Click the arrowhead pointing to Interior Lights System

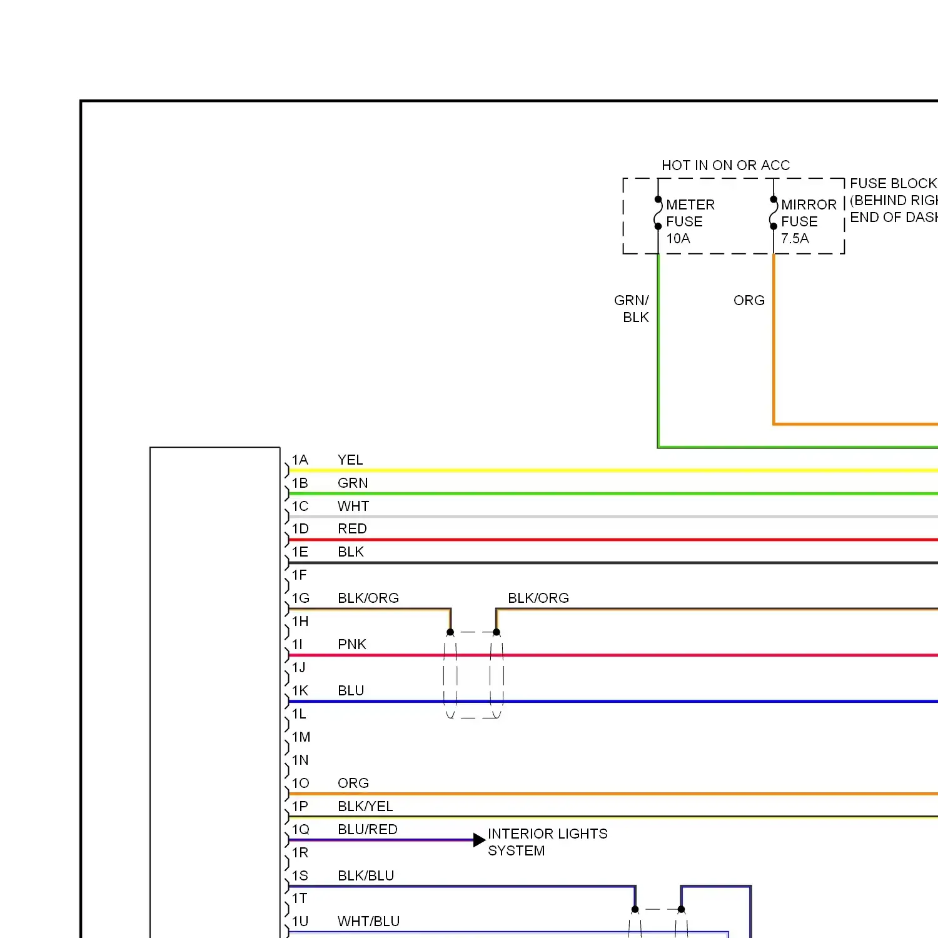point(480,840)
